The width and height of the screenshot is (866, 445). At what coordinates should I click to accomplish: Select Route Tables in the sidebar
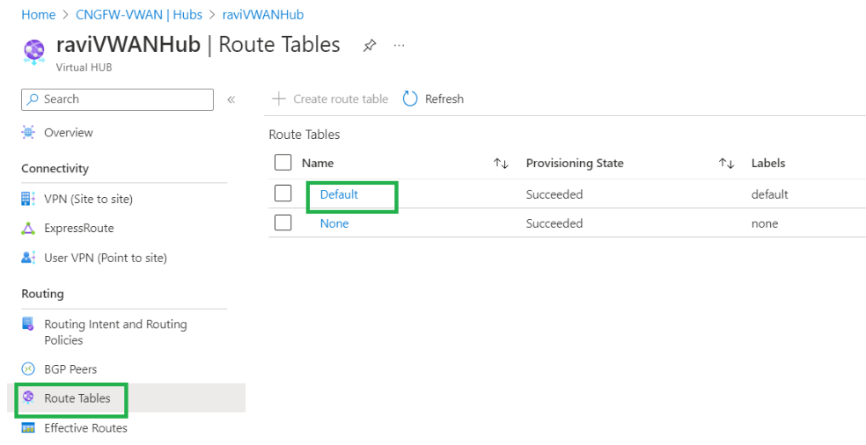pos(77,398)
